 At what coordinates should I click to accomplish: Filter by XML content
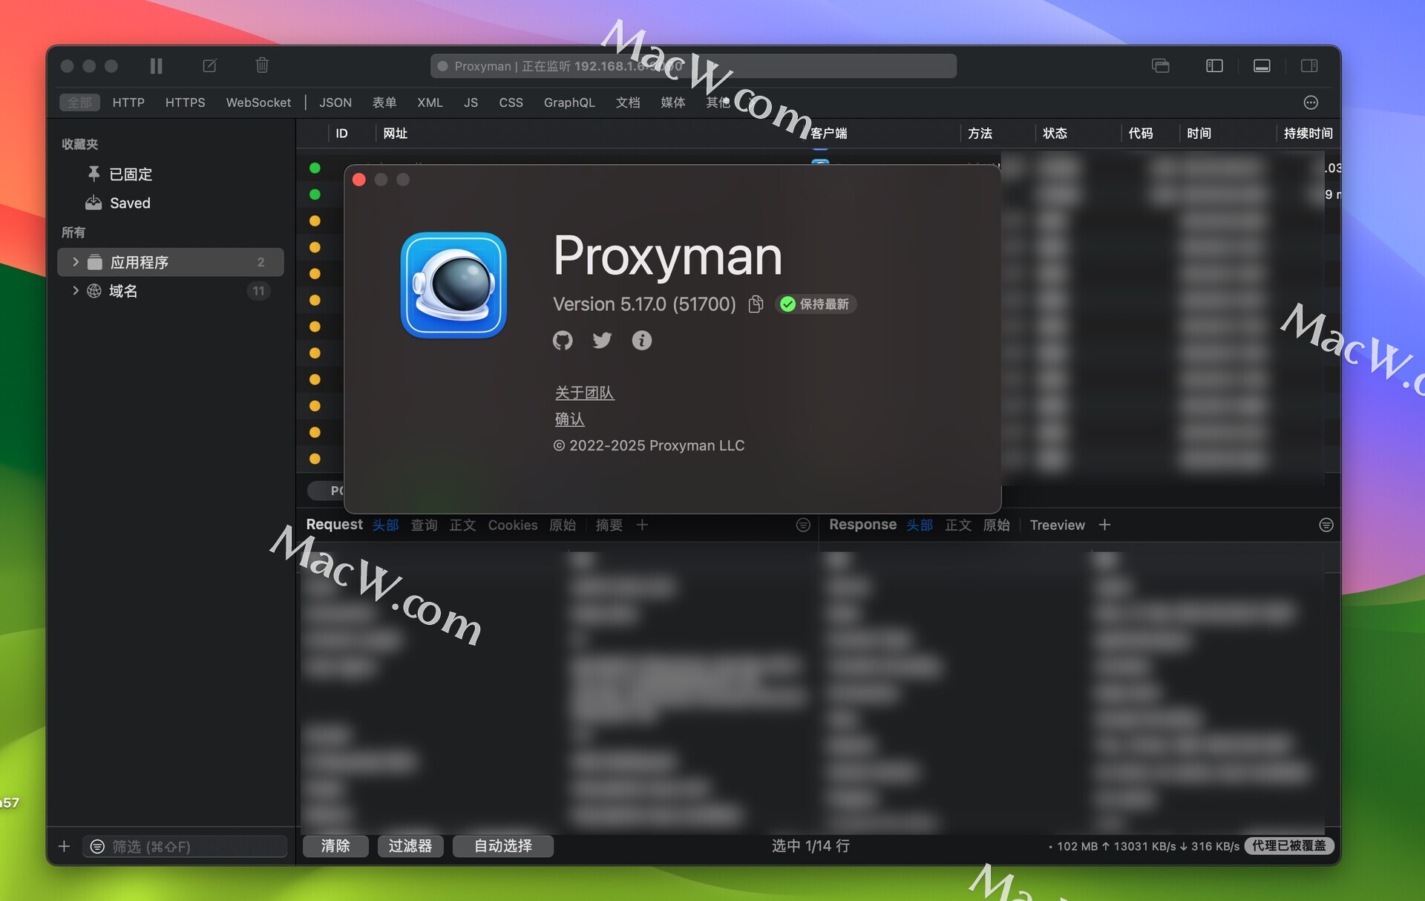tap(430, 102)
